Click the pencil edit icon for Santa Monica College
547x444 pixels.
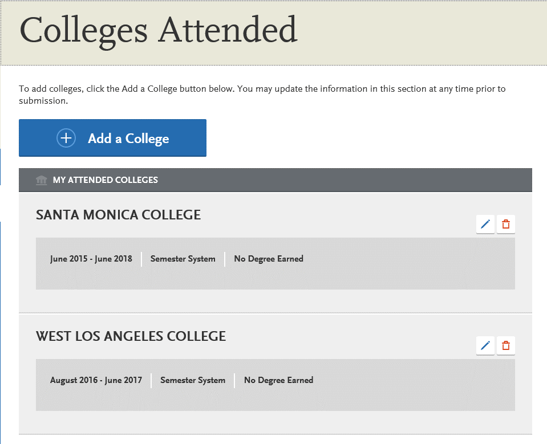[485, 224]
